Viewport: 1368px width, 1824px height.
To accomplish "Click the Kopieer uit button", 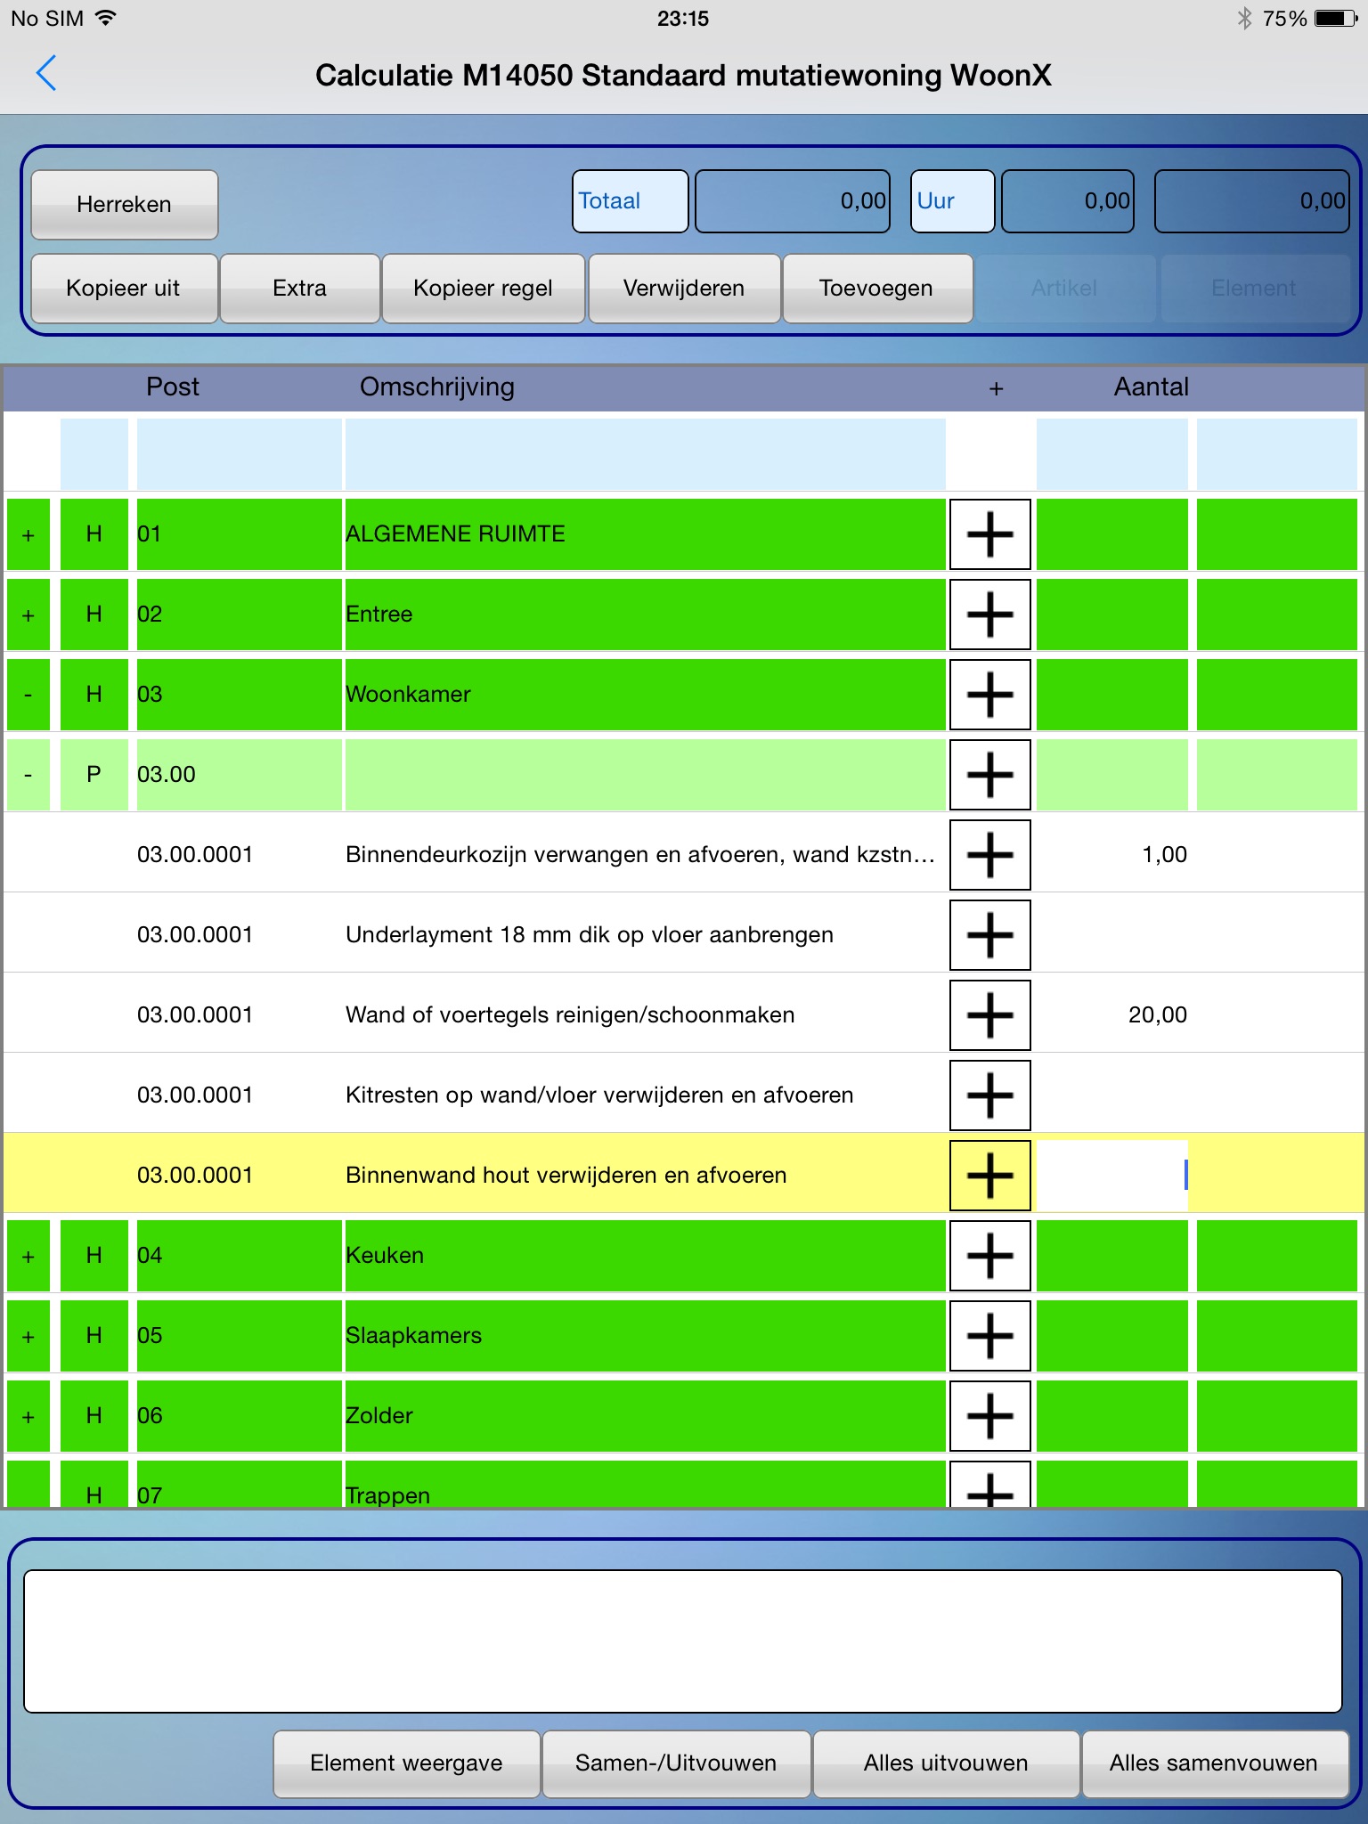I will pyautogui.click(x=125, y=288).
